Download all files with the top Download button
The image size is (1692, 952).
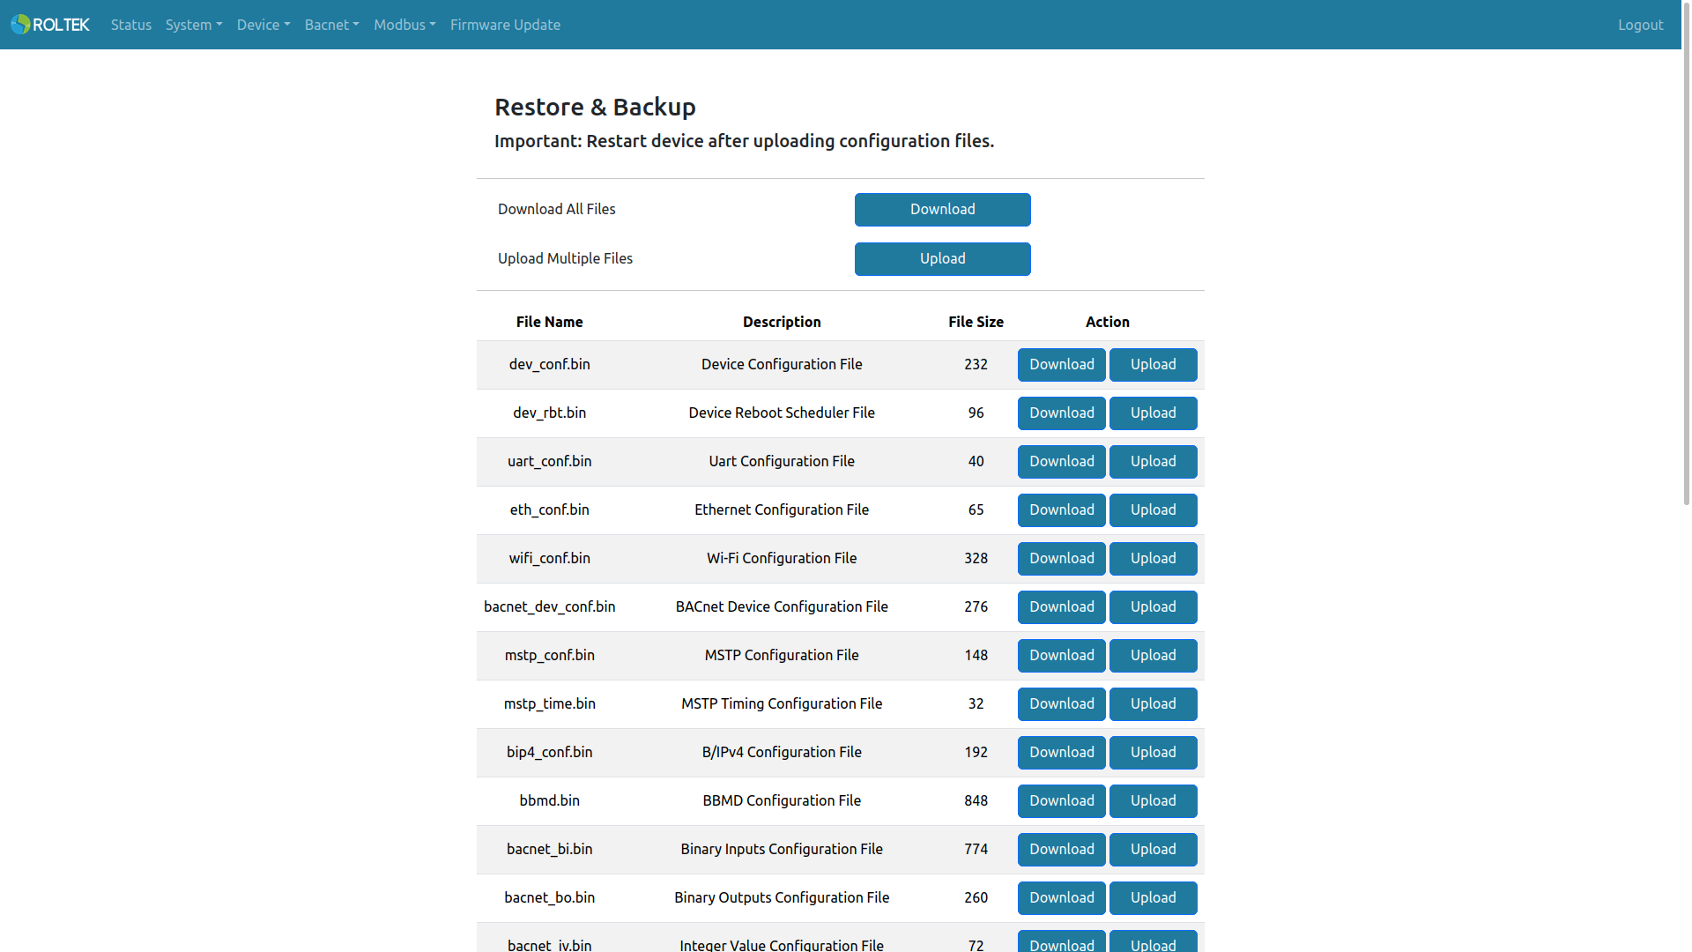click(942, 210)
